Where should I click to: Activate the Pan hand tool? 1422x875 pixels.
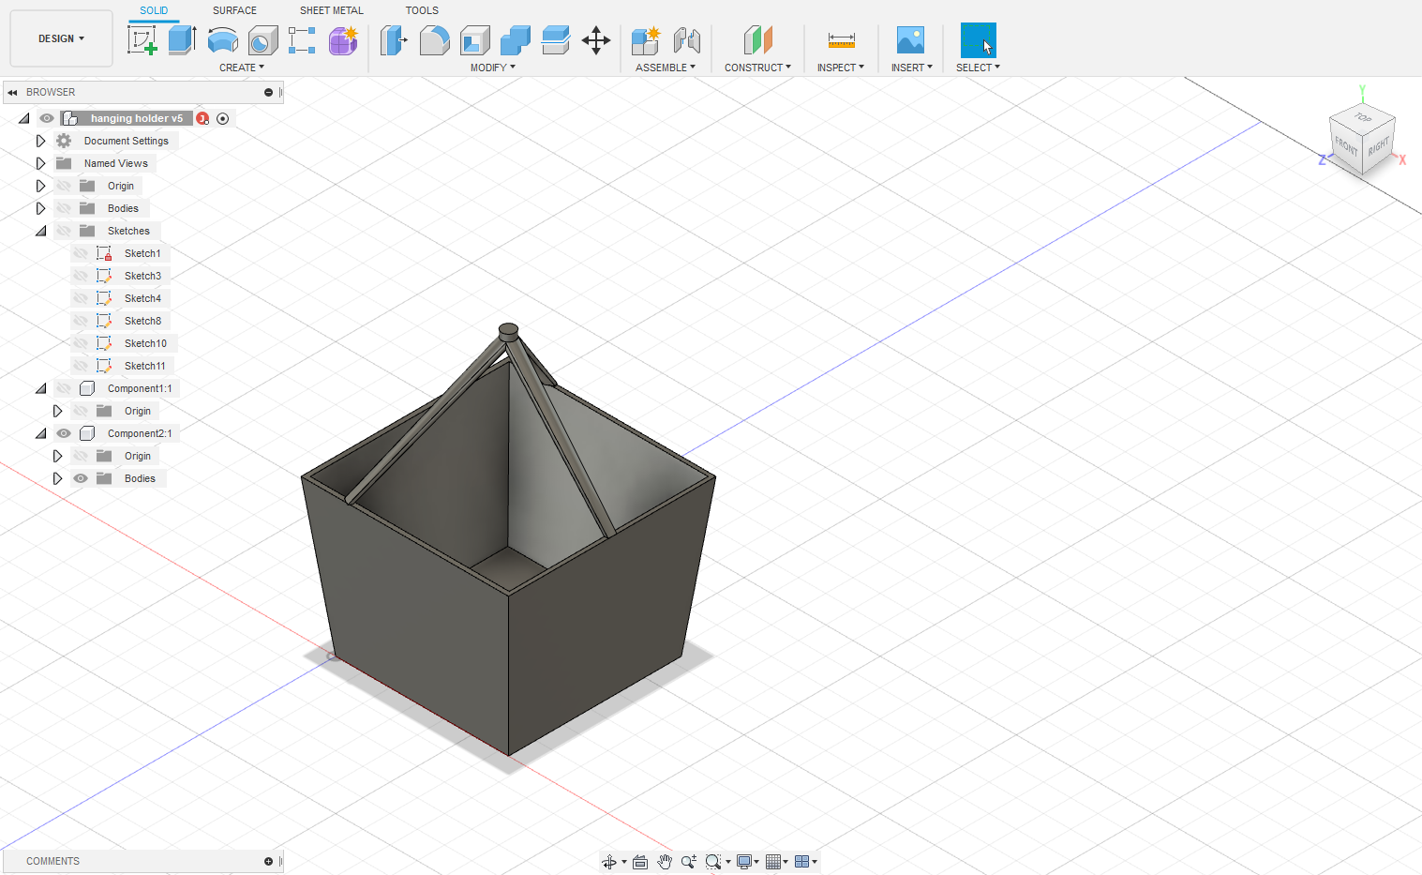pyautogui.click(x=665, y=862)
